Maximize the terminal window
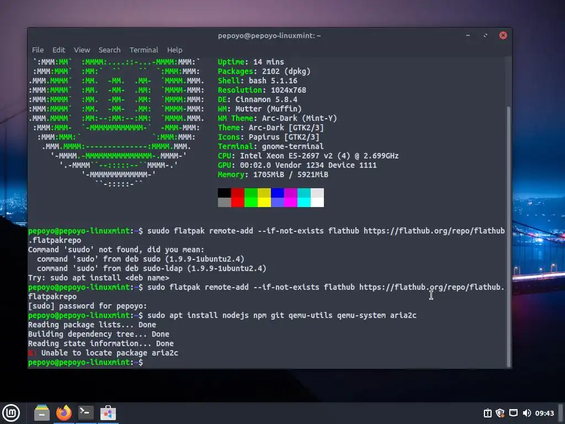Screen dimensions: 565x424 point(486,35)
